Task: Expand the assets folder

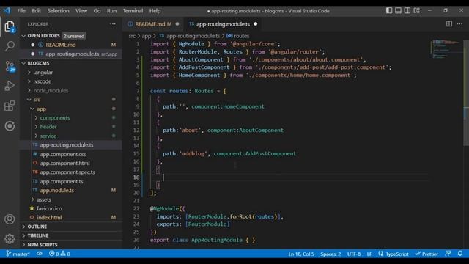Action: coord(70,199)
